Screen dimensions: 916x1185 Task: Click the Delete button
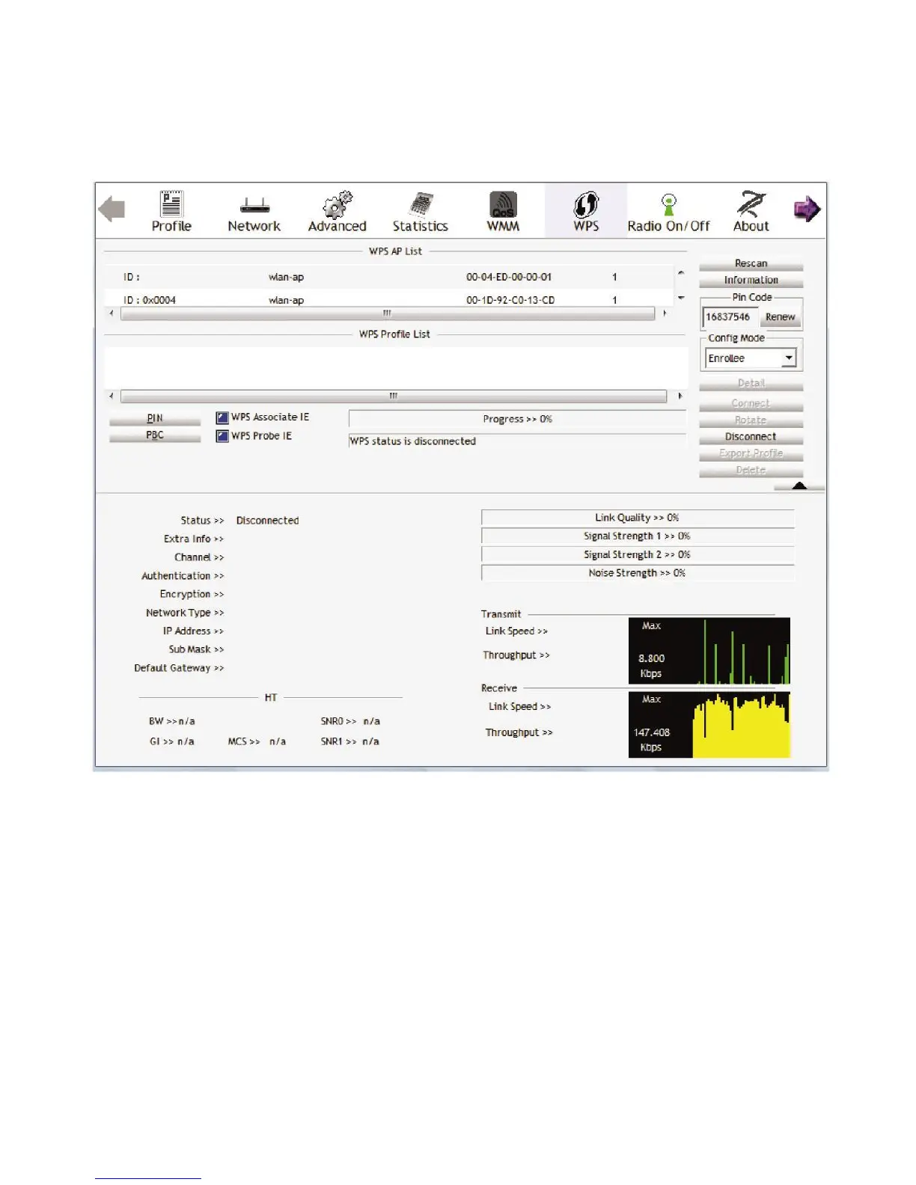751,470
